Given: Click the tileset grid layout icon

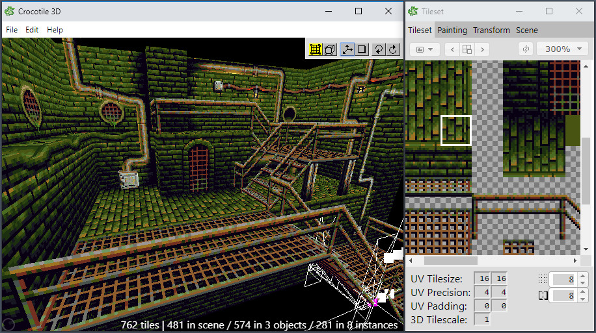Looking at the screenshot, I should [467, 49].
